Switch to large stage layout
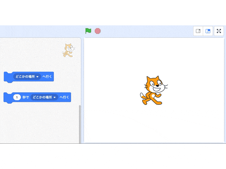Image resolution: width=226 pixels, height=169 pixels. 208,31
